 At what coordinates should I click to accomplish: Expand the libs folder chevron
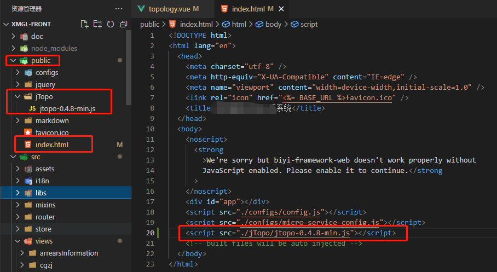pyautogui.click(x=18, y=193)
